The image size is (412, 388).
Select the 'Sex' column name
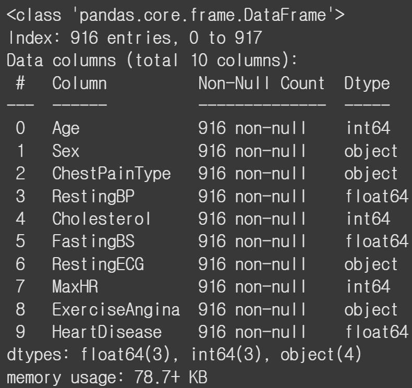coord(66,151)
